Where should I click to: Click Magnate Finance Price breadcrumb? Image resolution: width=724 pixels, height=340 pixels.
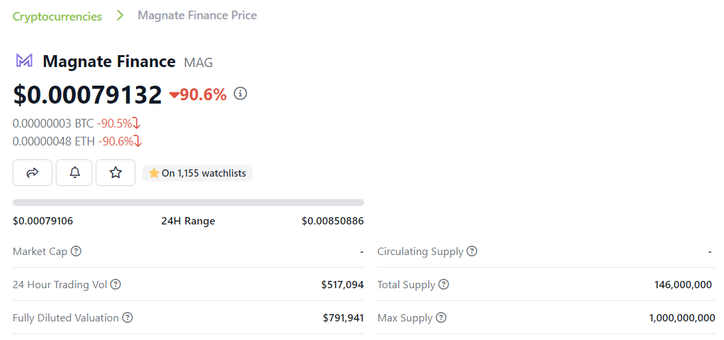[x=197, y=15]
